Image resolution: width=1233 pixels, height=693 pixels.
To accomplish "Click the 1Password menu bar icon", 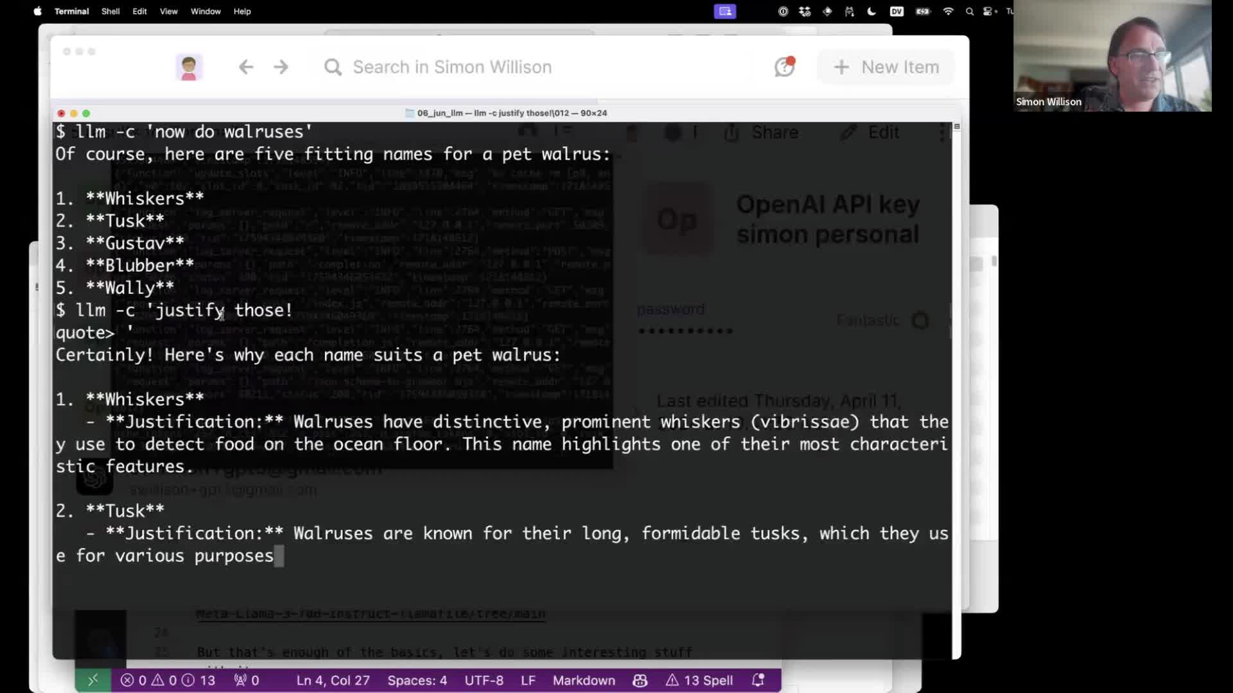I will [x=783, y=12].
